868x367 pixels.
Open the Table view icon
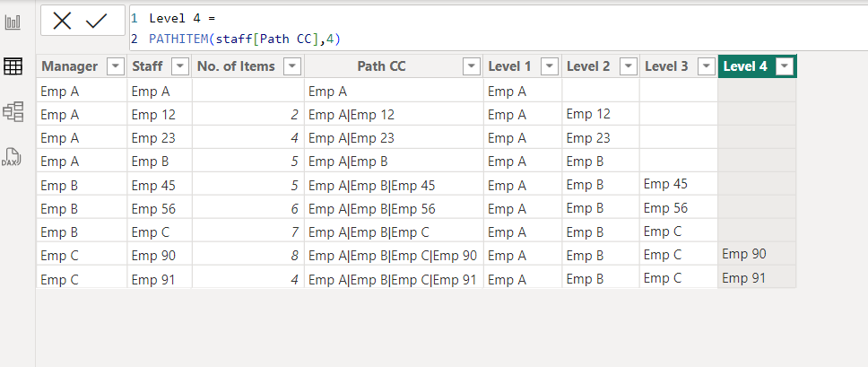coord(13,66)
